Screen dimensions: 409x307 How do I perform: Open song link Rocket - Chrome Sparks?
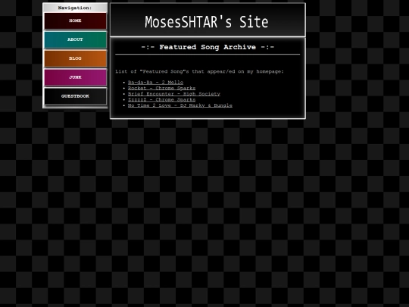pyautogui.click(x=162, y=88)
